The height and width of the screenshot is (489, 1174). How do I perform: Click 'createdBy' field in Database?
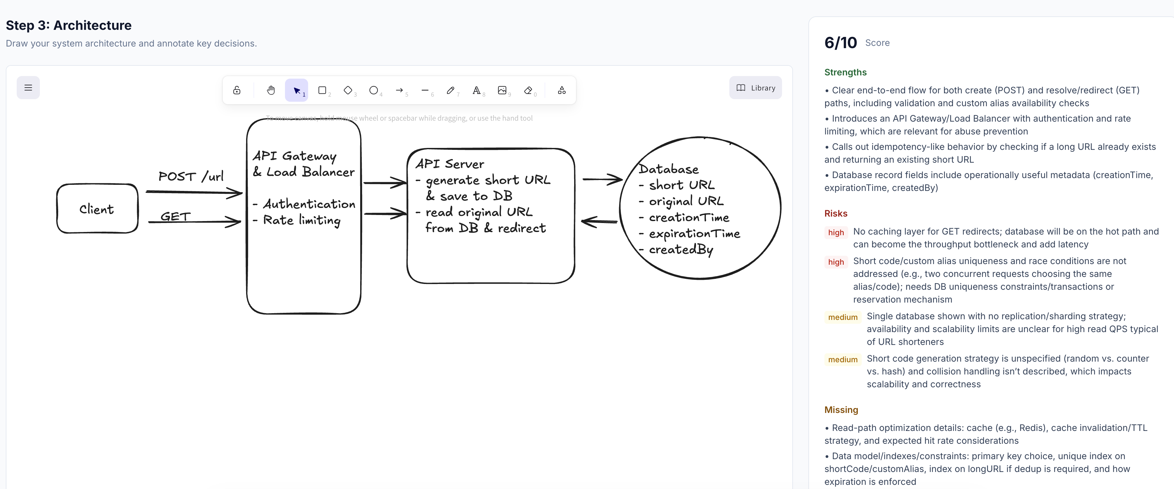pos(681,250)
